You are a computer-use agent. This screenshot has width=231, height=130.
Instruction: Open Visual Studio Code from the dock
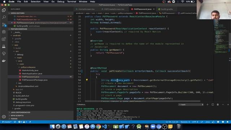click(x=104, y=126)
